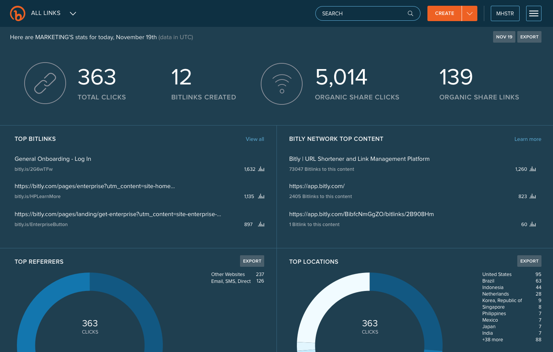
Task: Click the link icon beside Total Clicks
Action: tap(45, 83)
